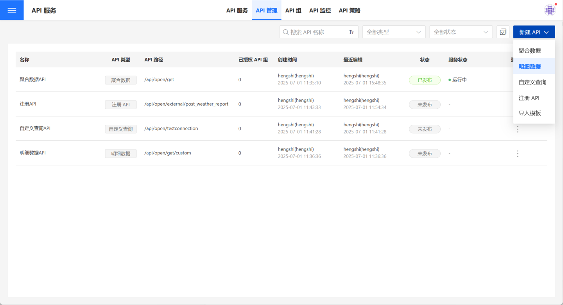
Task: Open more options for 明细数据API row
Action: tap(518, 154)
